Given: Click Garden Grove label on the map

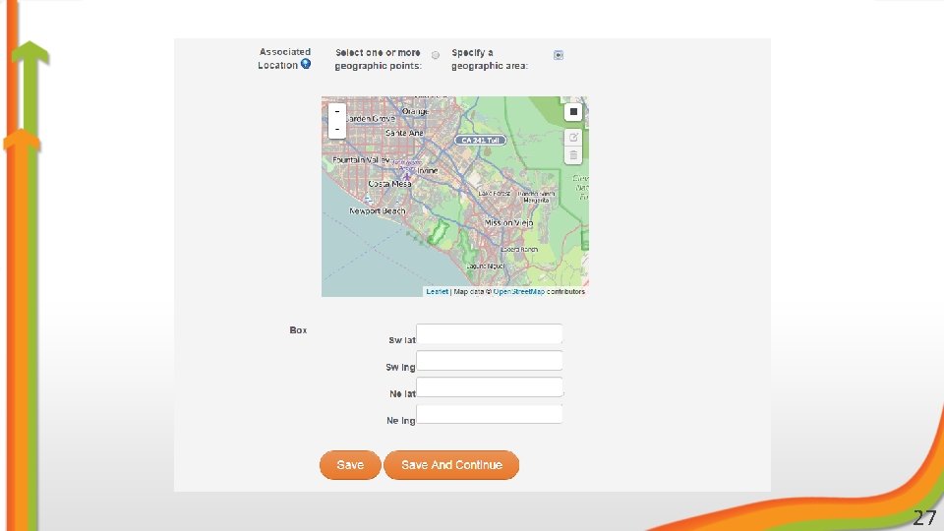Looking at the screenshot, I should (371, 119).
